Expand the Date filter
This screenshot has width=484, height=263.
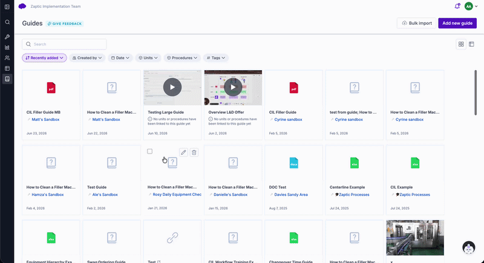[x=120, y=57]
